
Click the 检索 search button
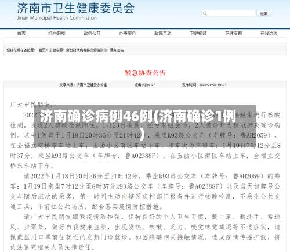click(x=264, y=13)
